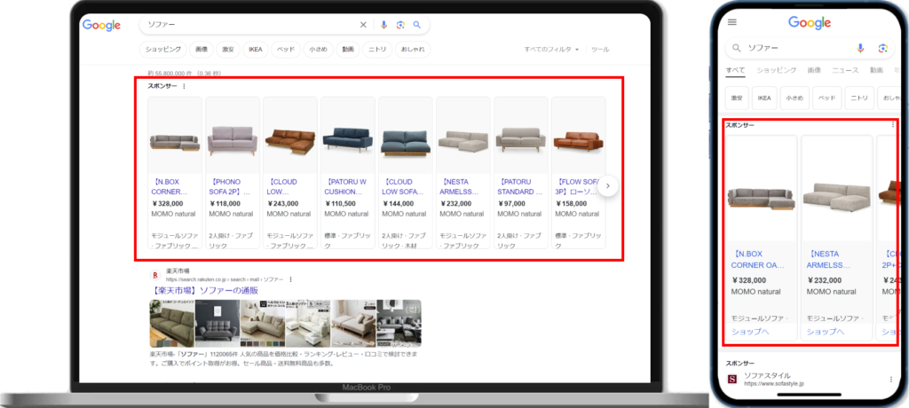This screenshot has height=408, width=909.
Task: Select the ニトリ chip on laptop
Action: click(x=377, y=50)
